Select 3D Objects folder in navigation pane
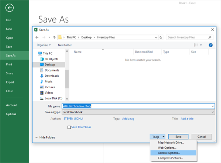The width and height of the screenshot is (221, 163). [x=51, y=59]
